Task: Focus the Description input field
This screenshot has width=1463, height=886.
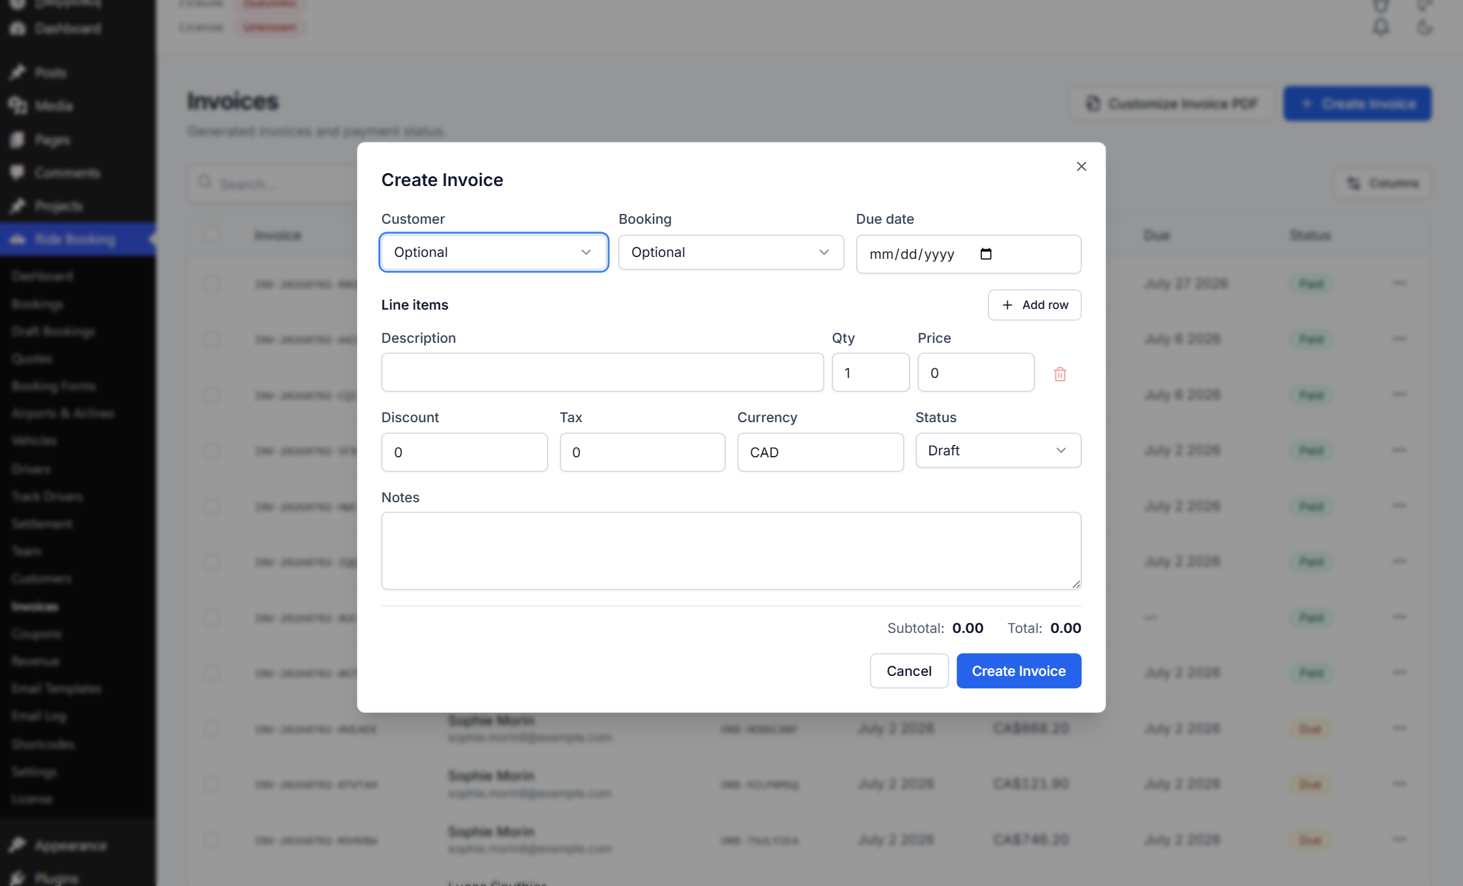Action: click(x=602, y=373)
